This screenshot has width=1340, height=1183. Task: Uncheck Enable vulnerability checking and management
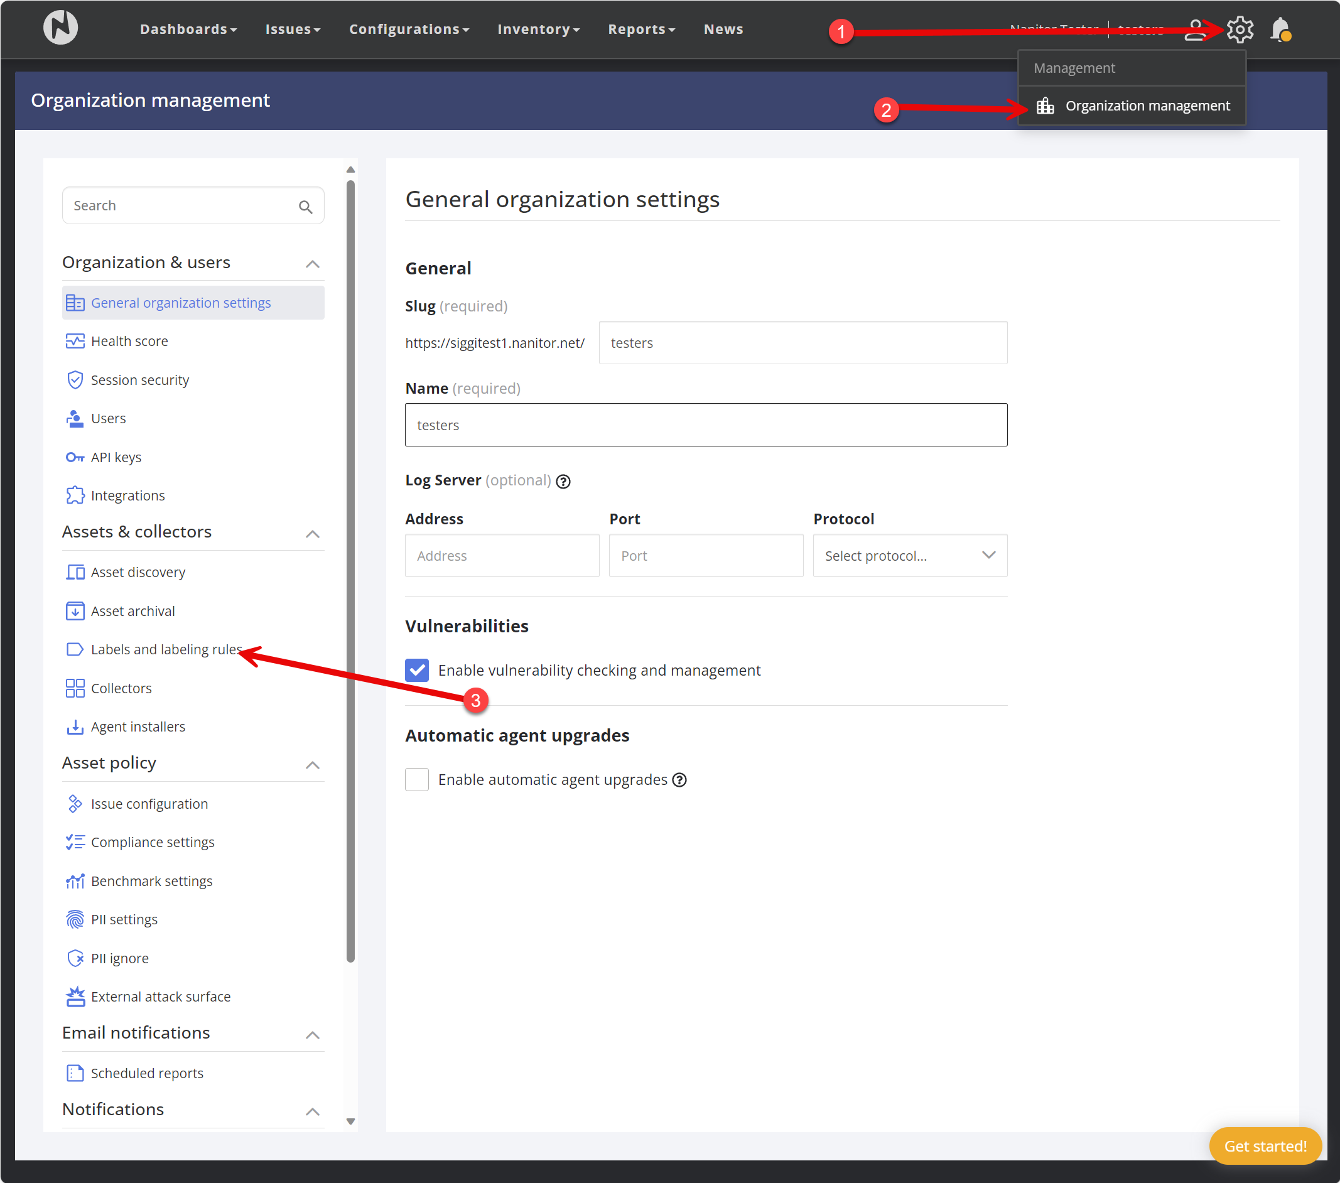(417, 671)
